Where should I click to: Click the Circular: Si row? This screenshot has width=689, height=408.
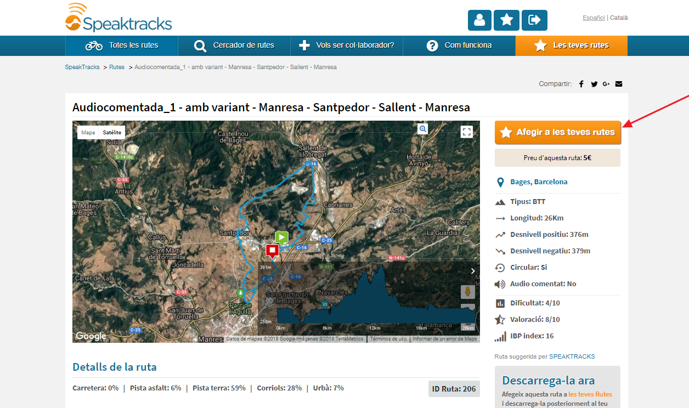coord(557,268)
